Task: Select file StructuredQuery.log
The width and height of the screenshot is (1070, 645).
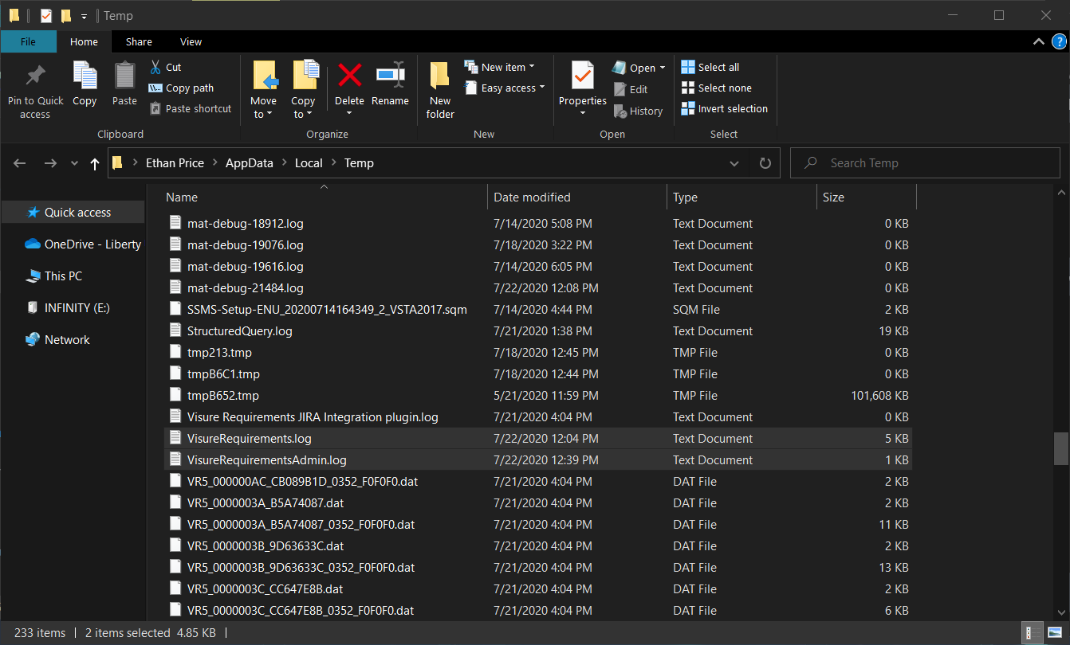Action: 537,331
